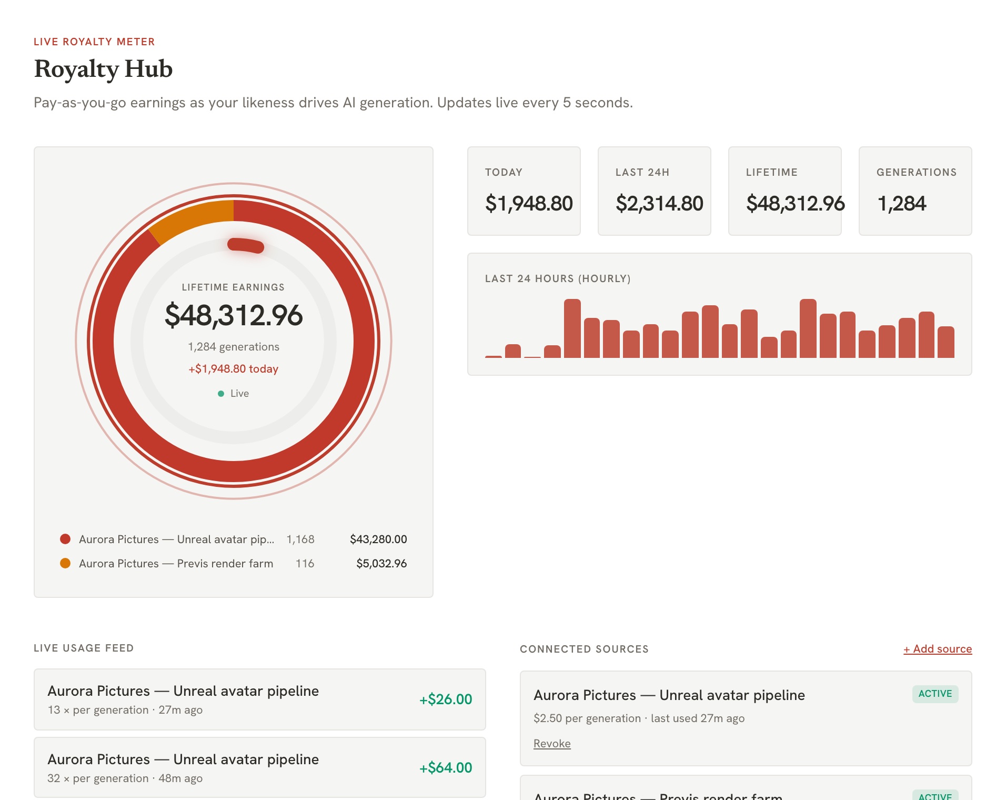This screenshot has width=1006, height=800.
Task: Click the 'LIVE ROYALTY METER' label
Action: click(x=94, y=42)
